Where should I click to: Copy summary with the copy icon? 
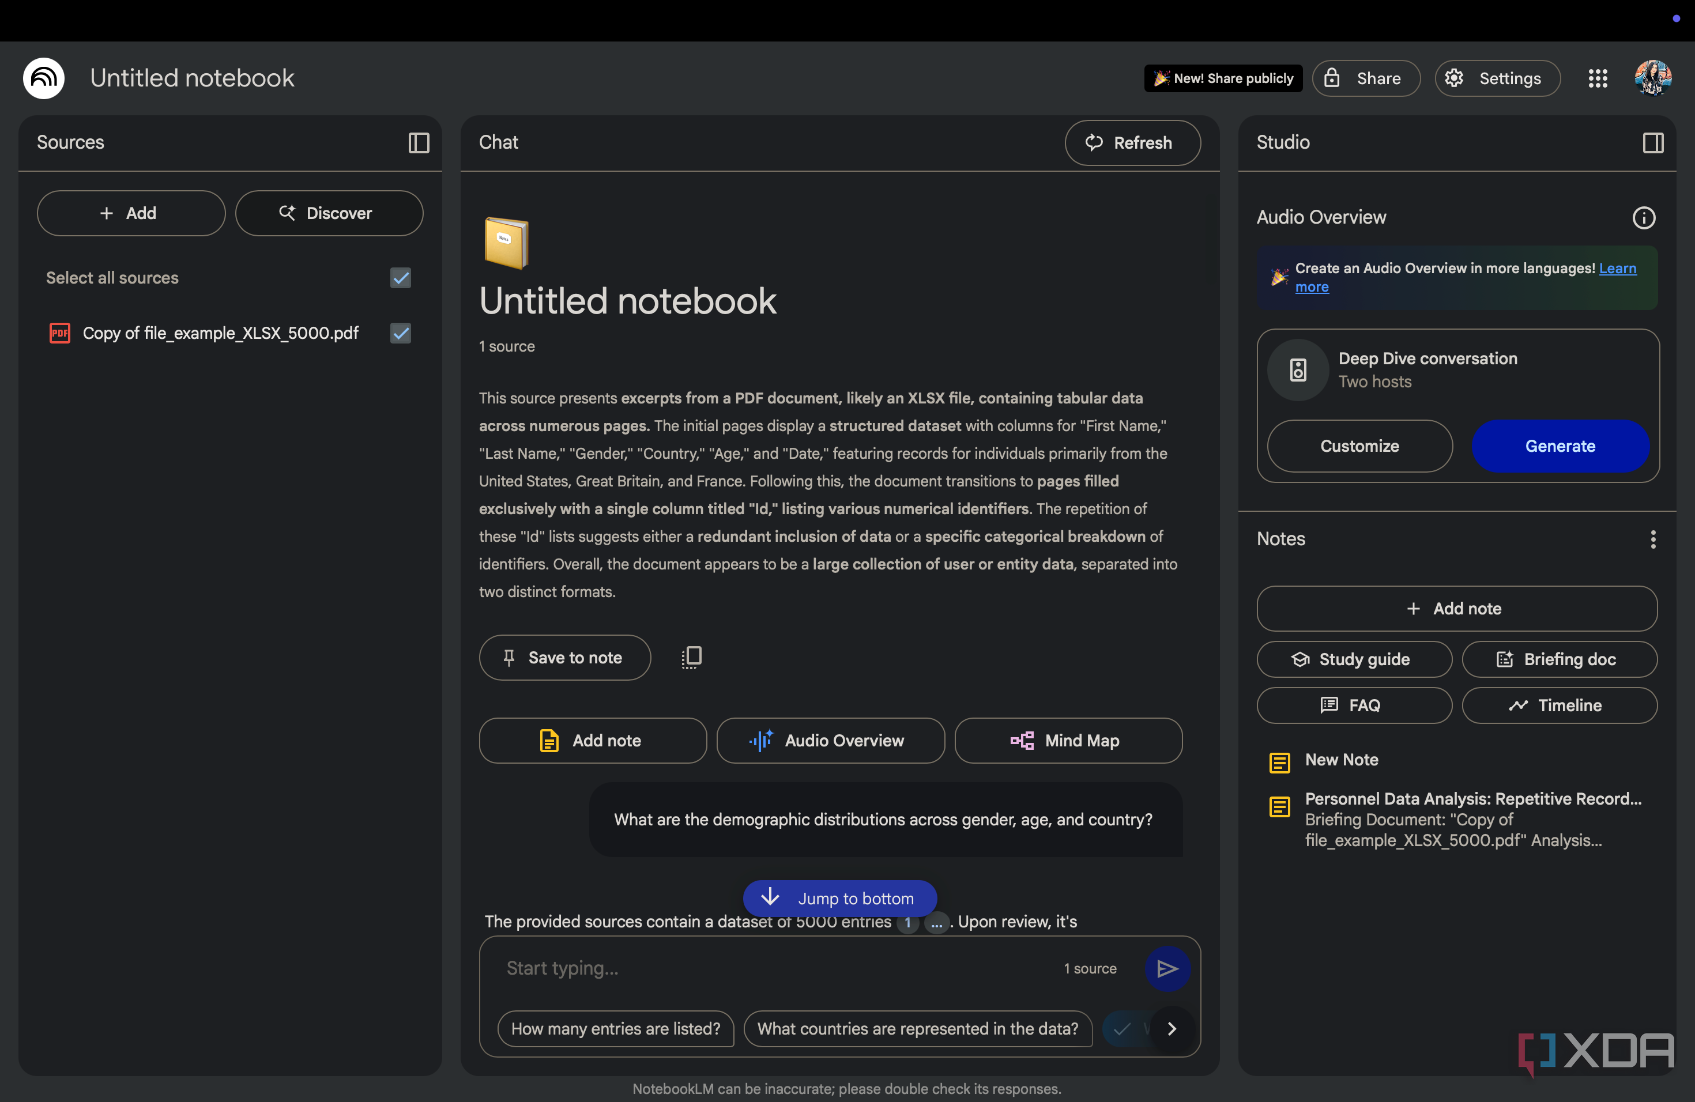(x=691, y=657)
